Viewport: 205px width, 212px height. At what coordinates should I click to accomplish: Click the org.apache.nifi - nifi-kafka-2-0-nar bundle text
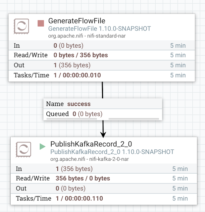pyautogui.click(x=89, y=159)
